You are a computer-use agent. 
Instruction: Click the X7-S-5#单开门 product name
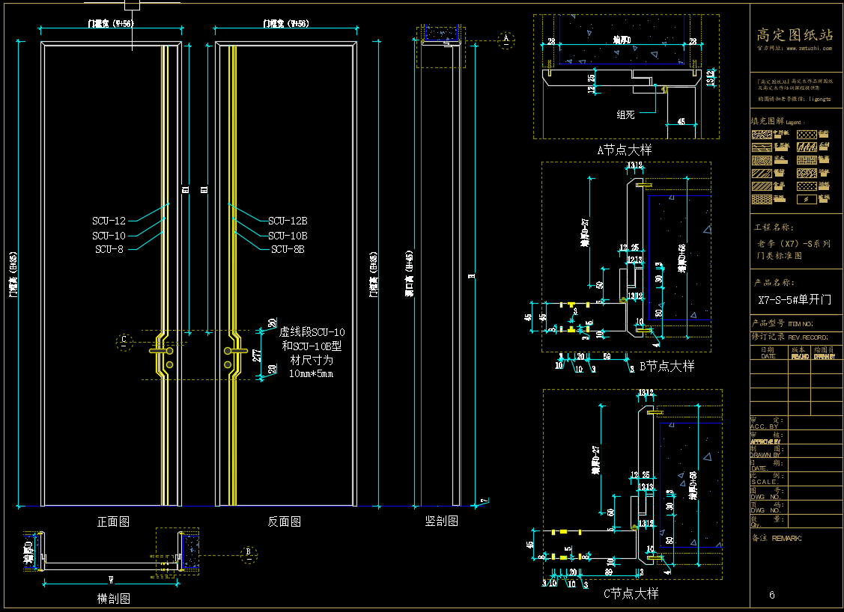(794, 299)
